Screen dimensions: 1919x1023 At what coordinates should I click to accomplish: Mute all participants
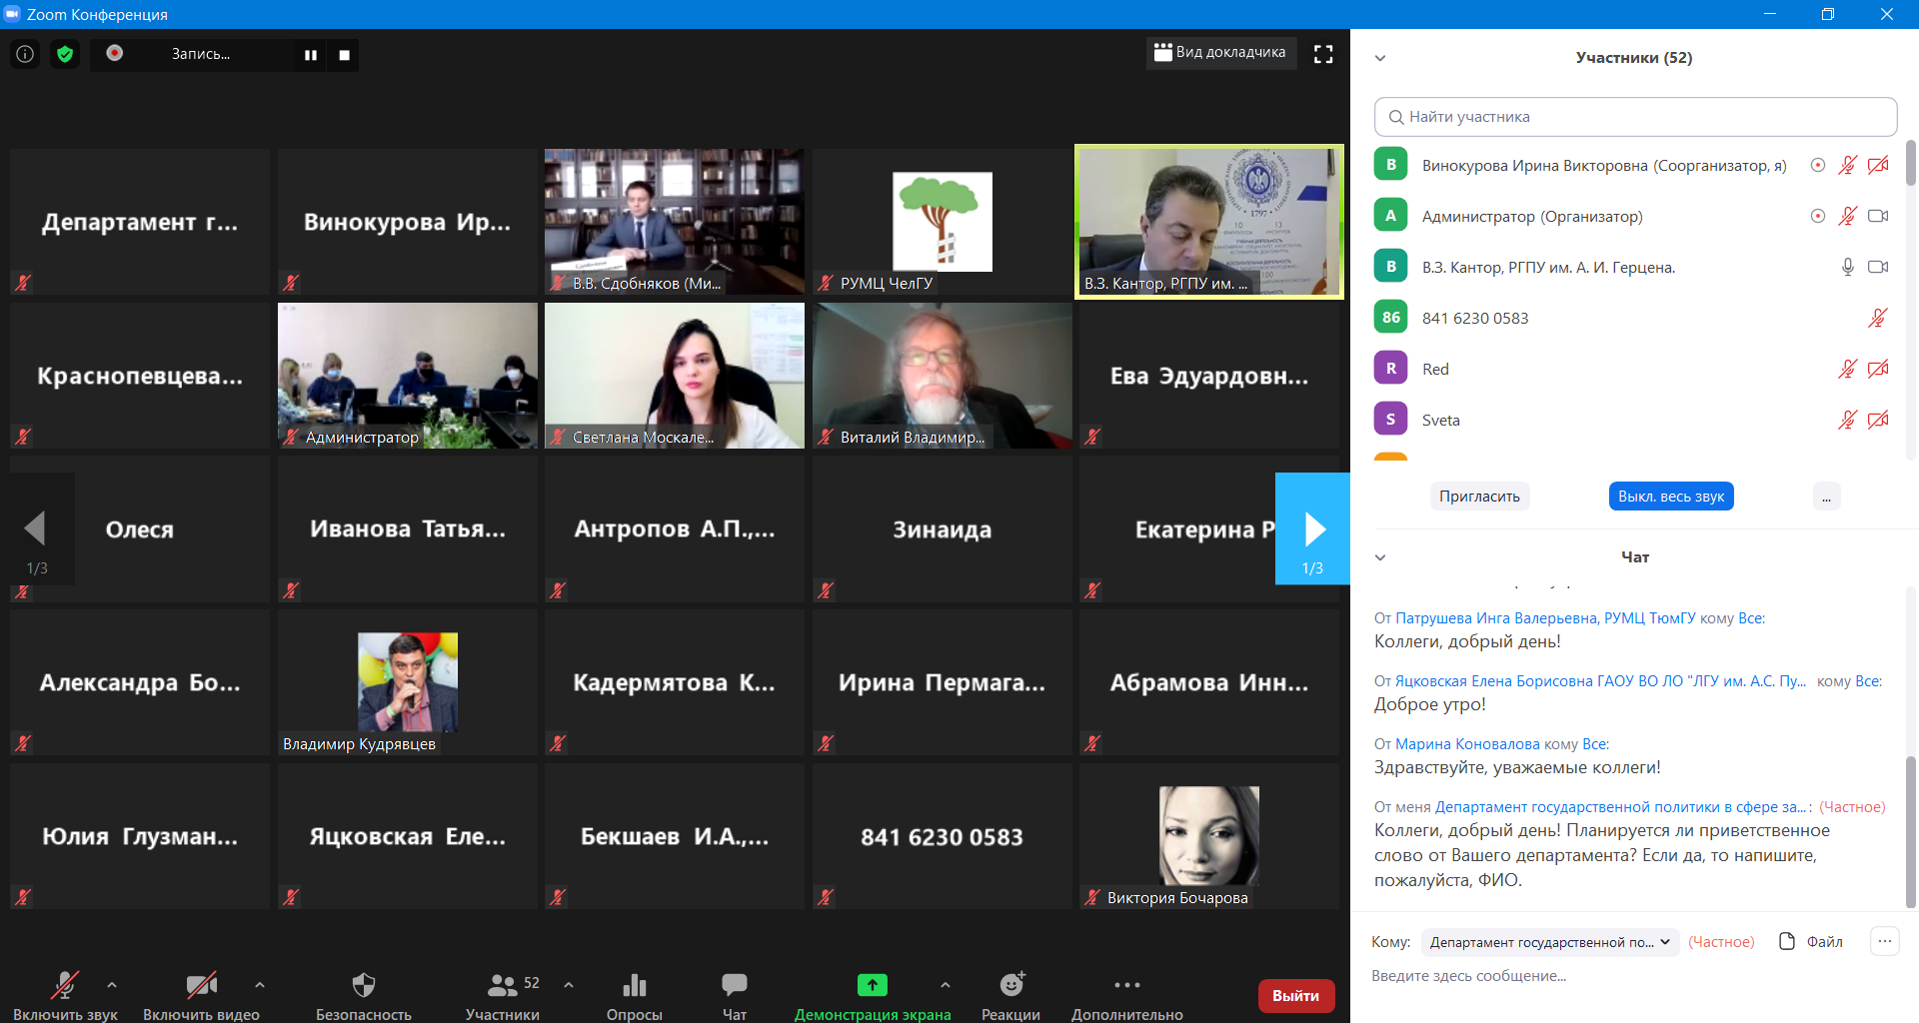pos(1670,497)
